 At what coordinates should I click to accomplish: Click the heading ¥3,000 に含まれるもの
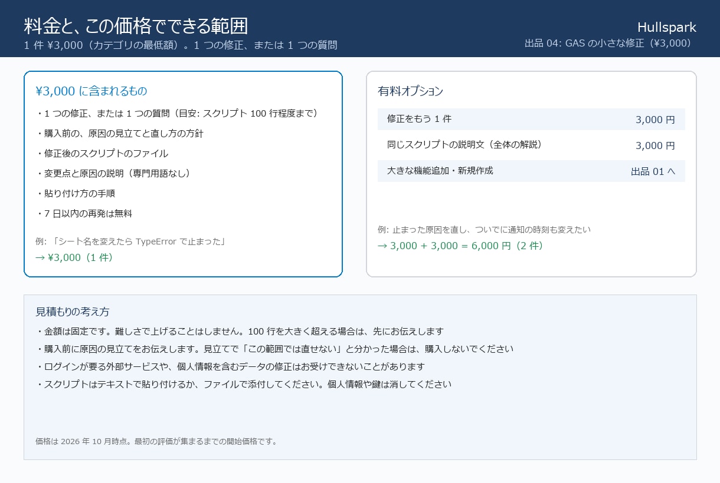click(x=91, y=91)
